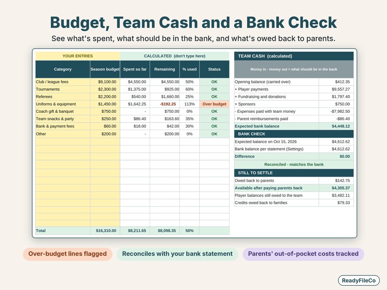Screen dimensions: 387x290
Task: Click the $9,100.00 season budget cell
Action: coord(105,82)
